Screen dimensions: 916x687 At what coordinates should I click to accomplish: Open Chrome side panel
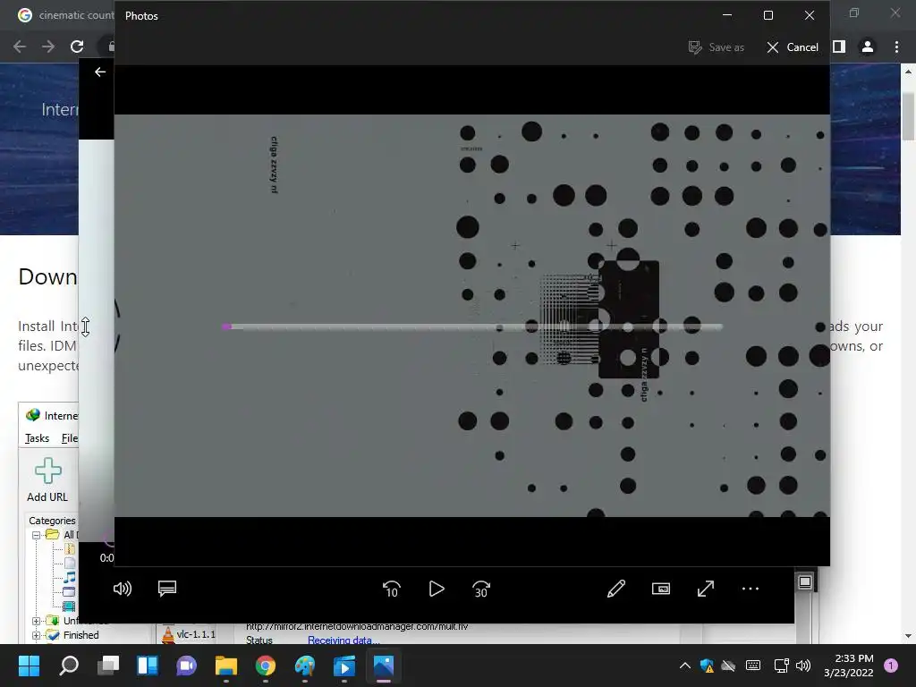pyautogui.click(x=839, y=47)
